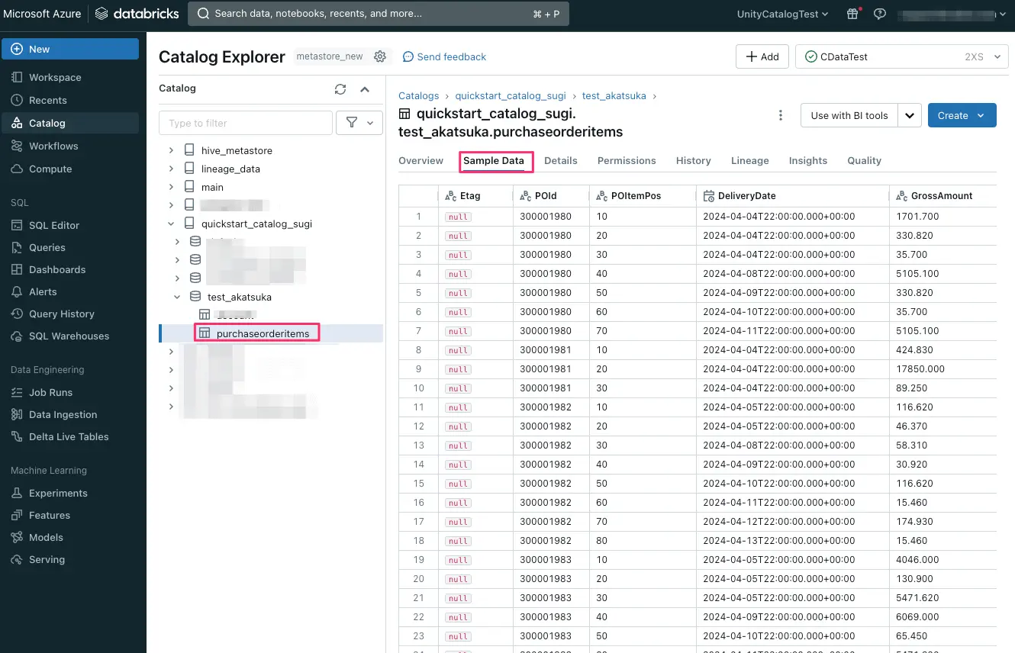1015x653 pixels.
Task: Click the New plus icon
Action: click(x=16, y=49)
